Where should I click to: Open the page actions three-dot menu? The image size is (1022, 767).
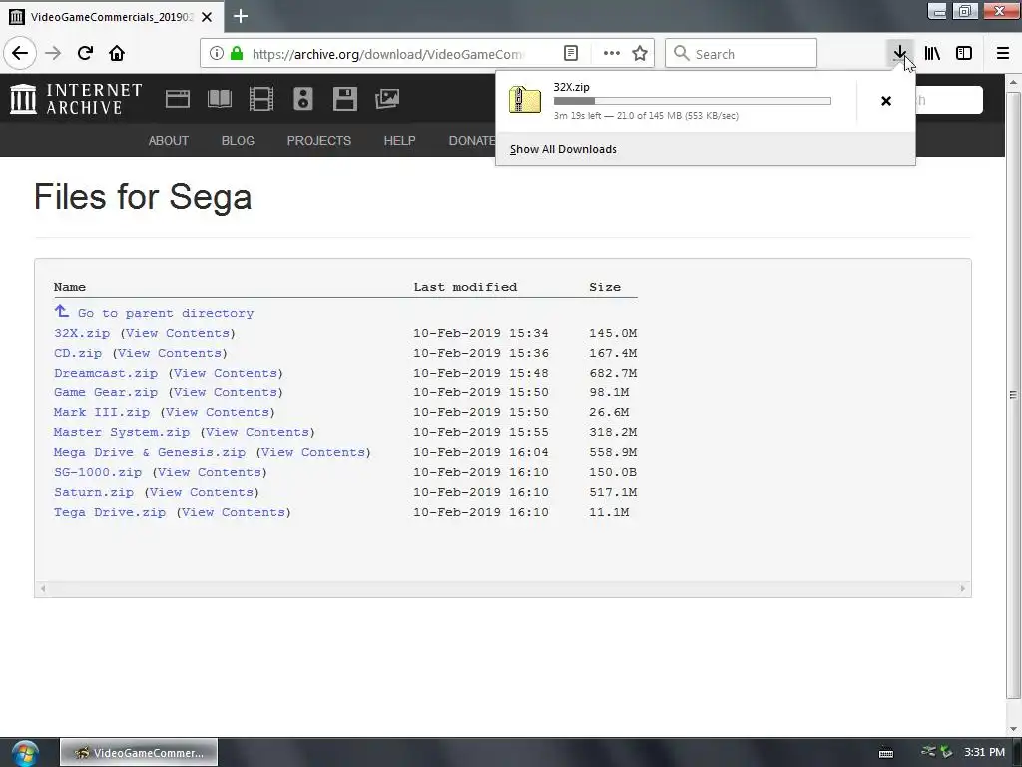(x=611, y=54)
